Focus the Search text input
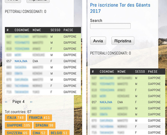The width and height of the screenshot is (167, 135). coord(110,26)
